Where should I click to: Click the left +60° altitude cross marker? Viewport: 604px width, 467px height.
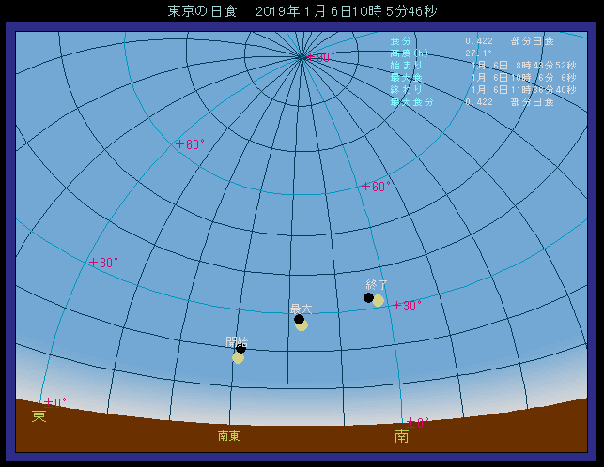180,144
